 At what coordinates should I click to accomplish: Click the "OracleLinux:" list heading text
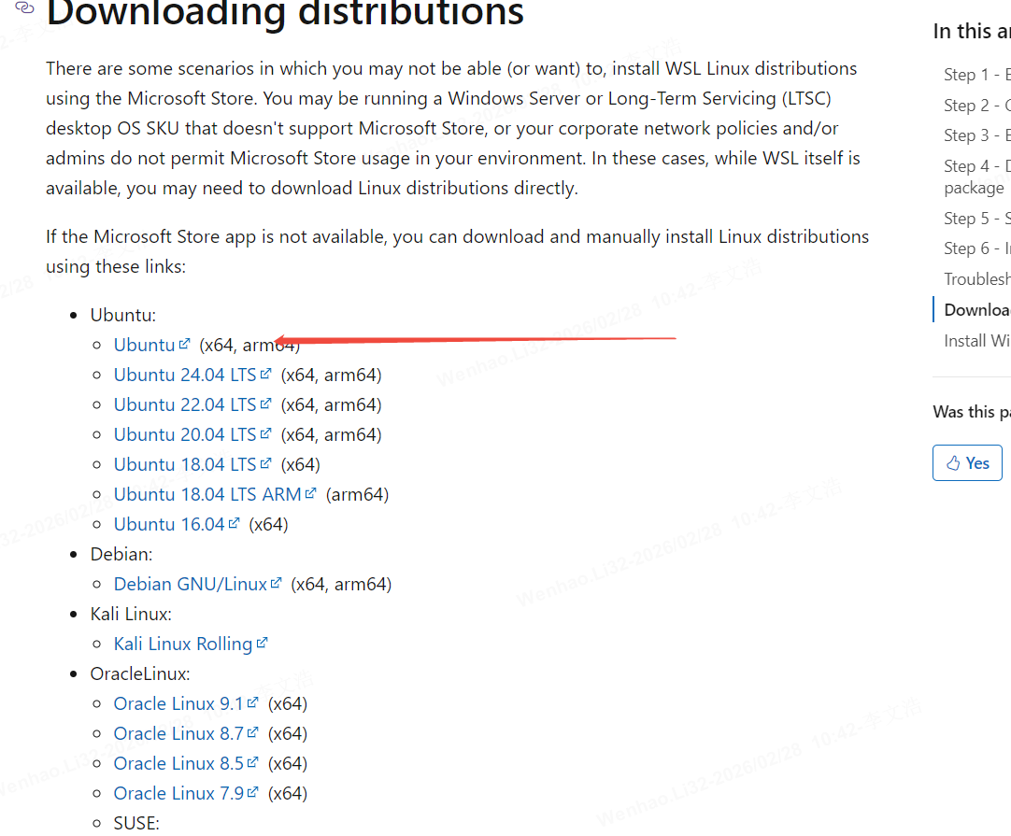pos(140,674)
